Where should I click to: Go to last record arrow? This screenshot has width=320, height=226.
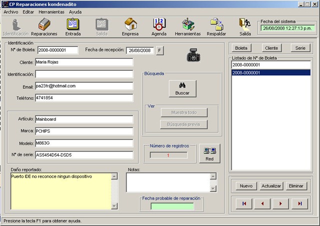300,204
